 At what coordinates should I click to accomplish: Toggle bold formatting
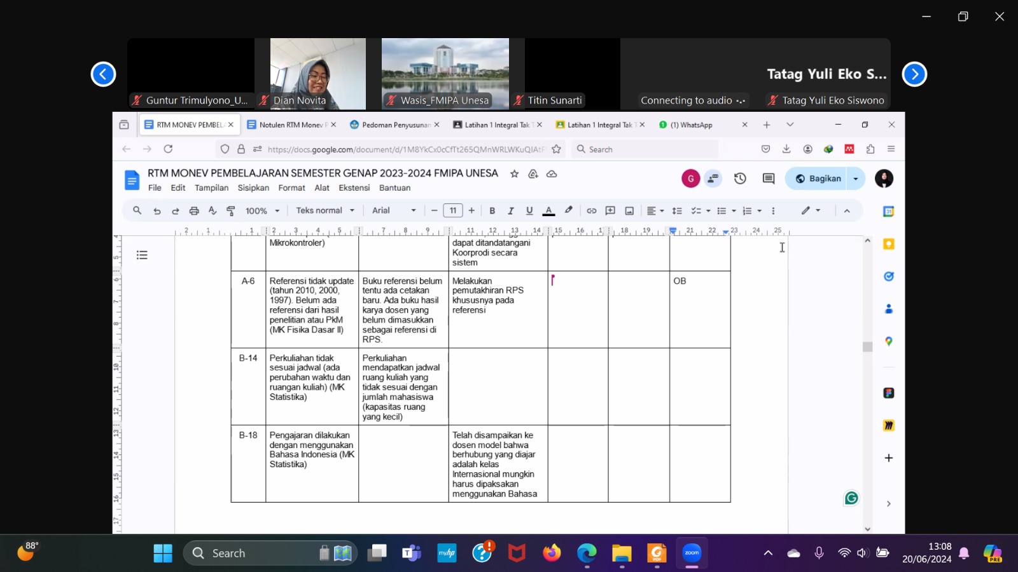[492, 211]
